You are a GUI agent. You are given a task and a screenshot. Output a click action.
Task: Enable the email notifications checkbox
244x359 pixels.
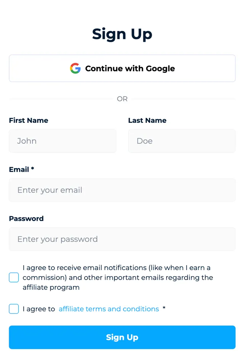[14, 277]
